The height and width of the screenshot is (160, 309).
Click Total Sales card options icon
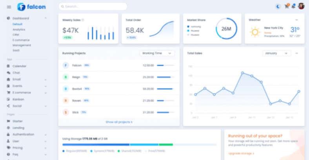[296, 53]
